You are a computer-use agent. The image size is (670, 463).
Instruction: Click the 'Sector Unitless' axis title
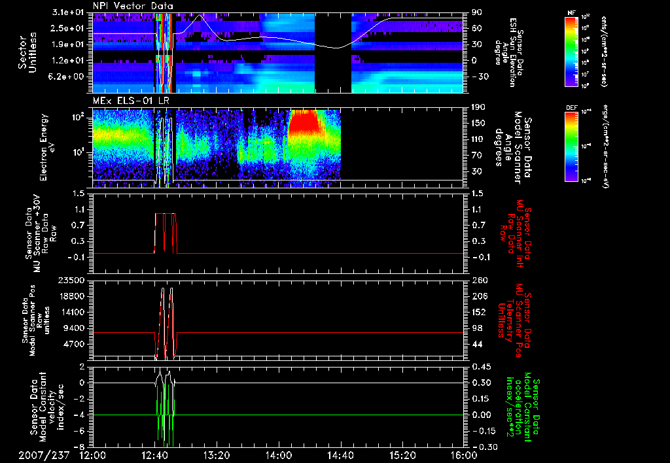27,52
